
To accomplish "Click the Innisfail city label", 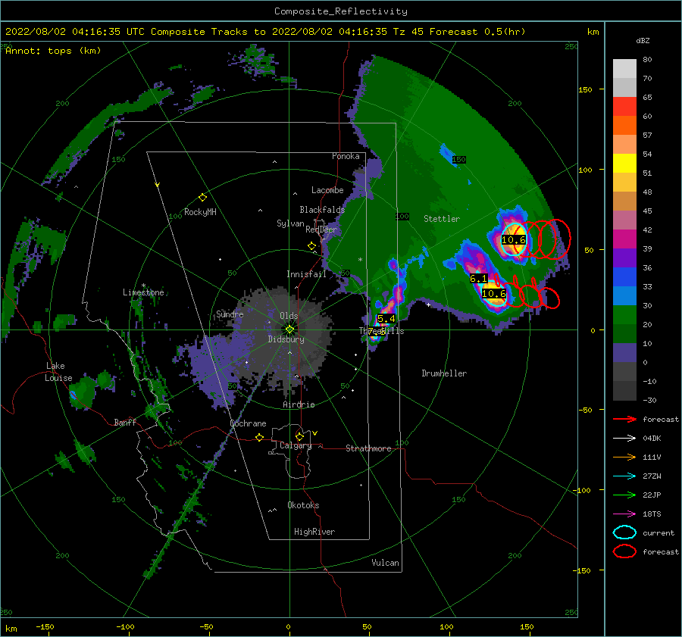I will click(x=306, y=274).
